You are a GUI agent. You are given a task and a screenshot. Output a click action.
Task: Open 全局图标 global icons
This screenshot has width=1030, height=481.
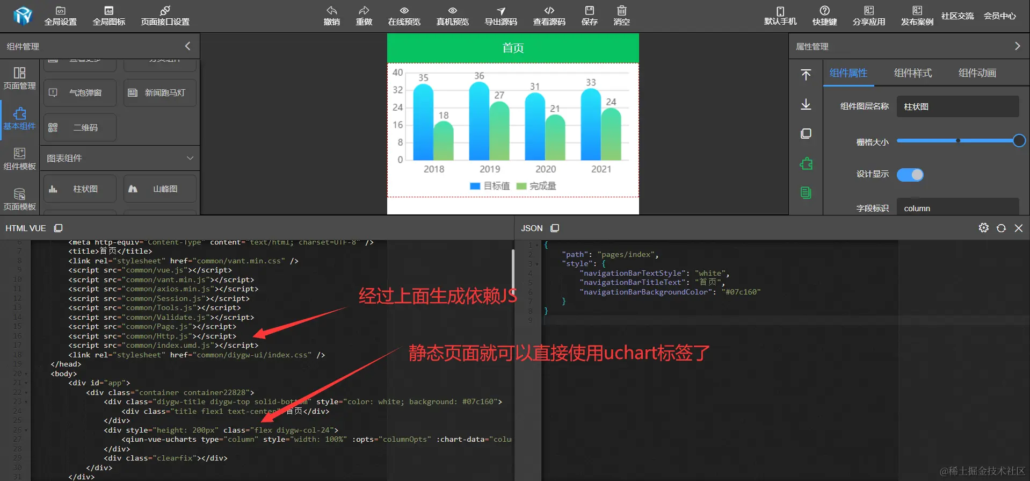(108, 16)
